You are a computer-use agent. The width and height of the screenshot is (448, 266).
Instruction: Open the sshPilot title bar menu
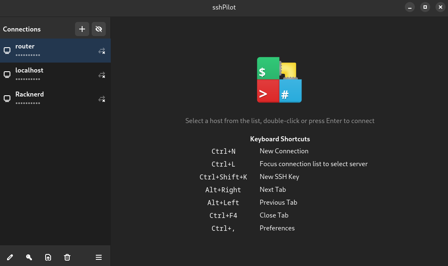tap(224, 7)
